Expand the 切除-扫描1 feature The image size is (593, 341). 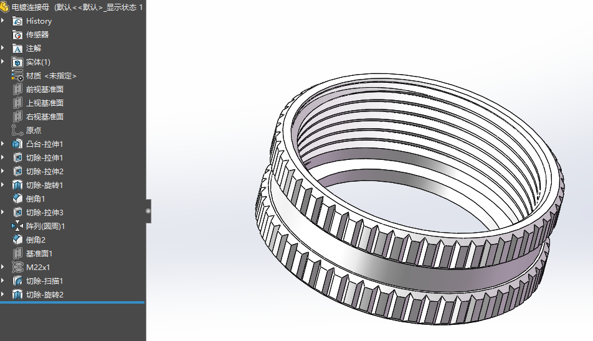click(2, 281)
